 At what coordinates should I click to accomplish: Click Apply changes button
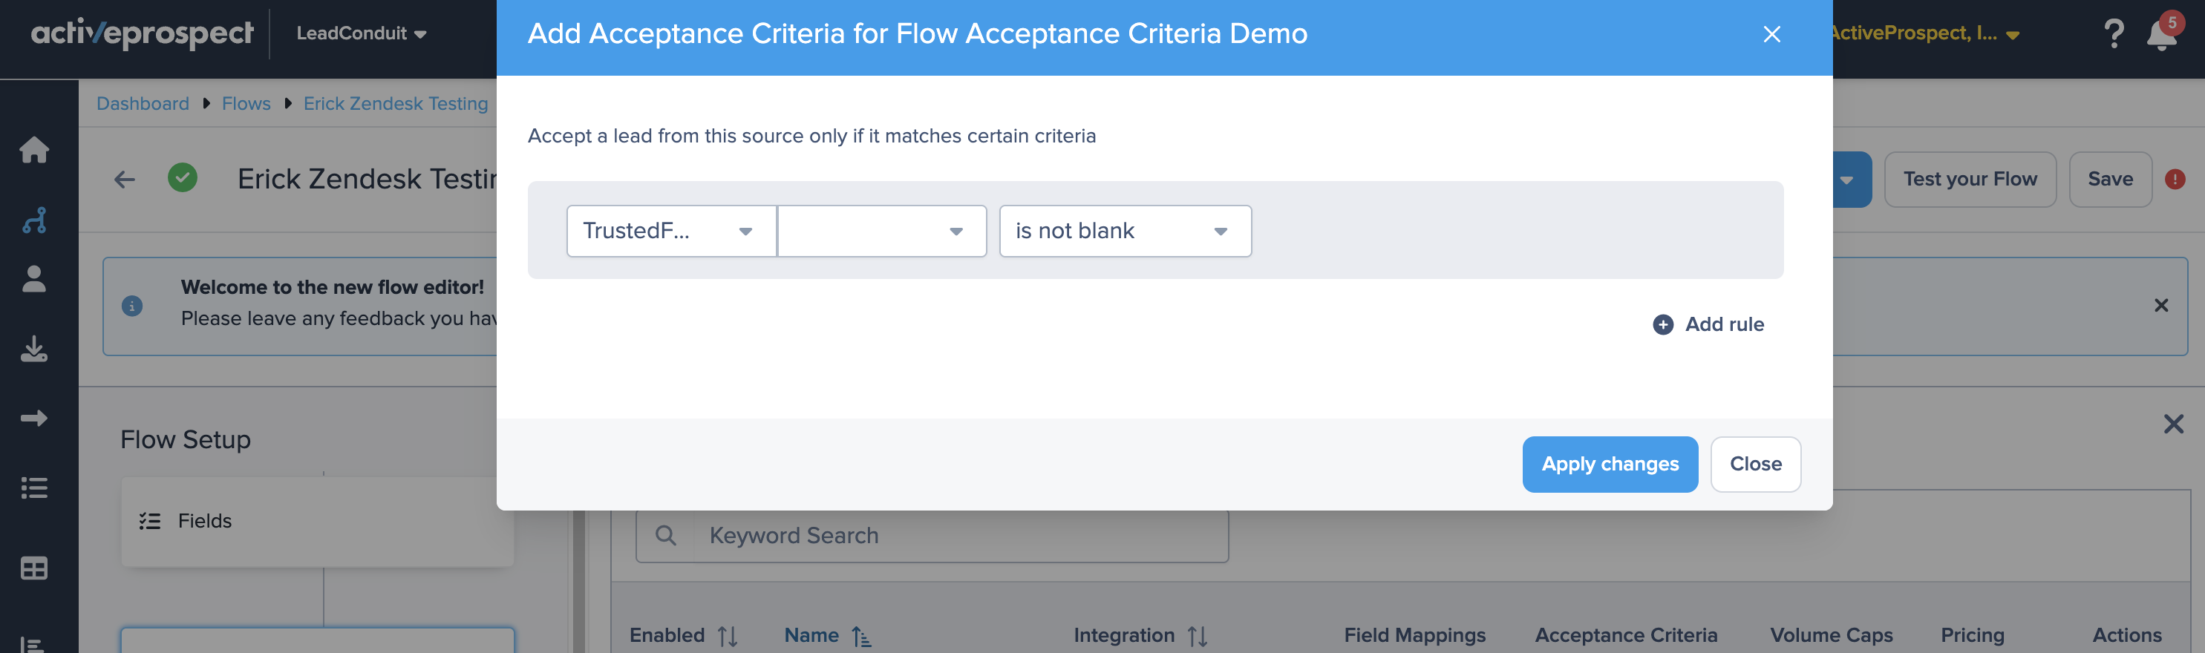pos(1610,464)
